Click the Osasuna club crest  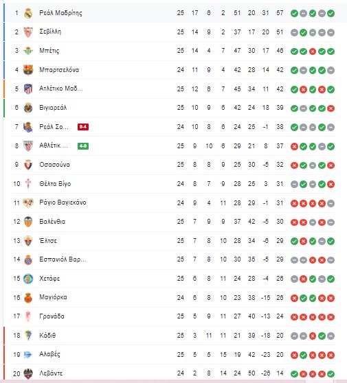(28, 165)
